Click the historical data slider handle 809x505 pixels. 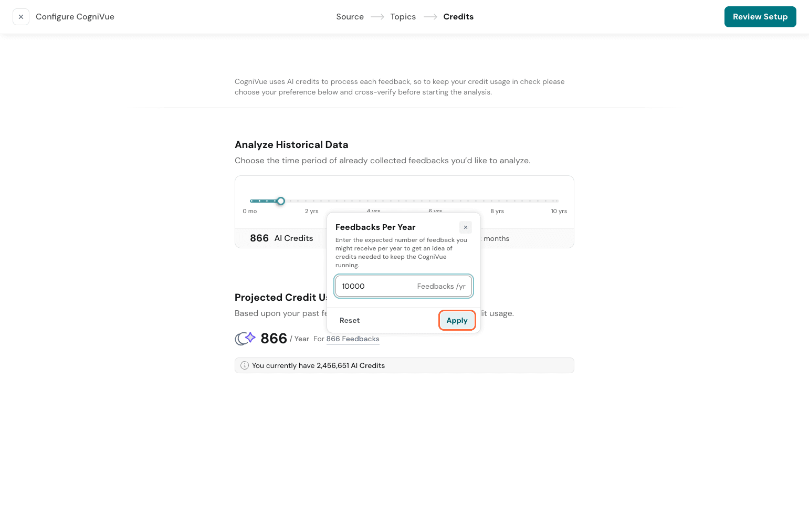[281, 201]
